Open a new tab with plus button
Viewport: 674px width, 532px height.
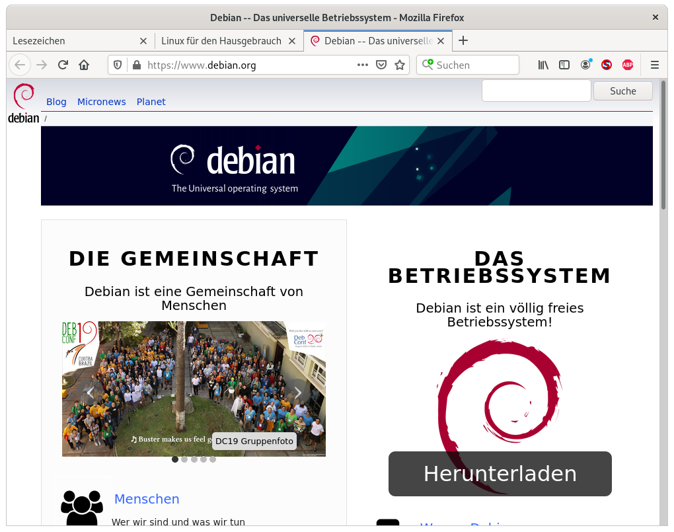click(463, 40)
